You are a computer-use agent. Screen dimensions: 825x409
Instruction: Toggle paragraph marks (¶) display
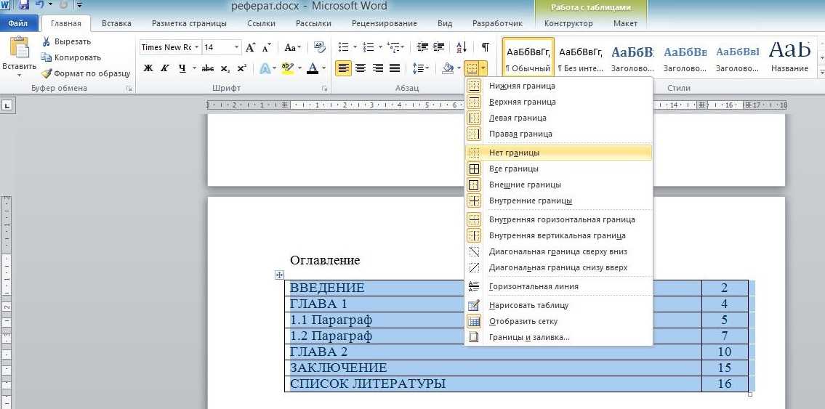pyautogui.click(x=485, y=47)
